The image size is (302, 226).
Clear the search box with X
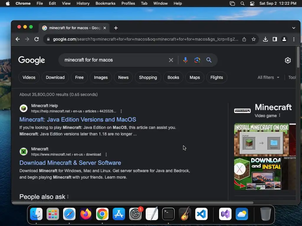[x=171, y=60]
